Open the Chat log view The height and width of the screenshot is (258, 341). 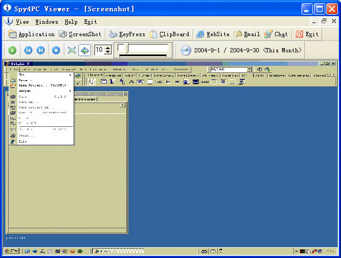pos(276,34)
